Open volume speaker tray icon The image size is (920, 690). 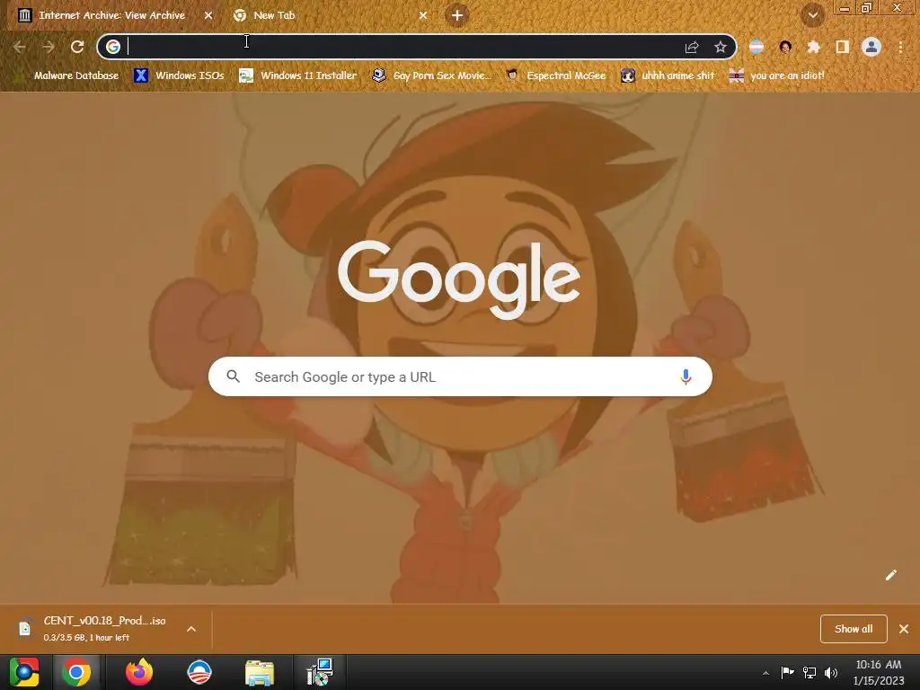(831, 672)
